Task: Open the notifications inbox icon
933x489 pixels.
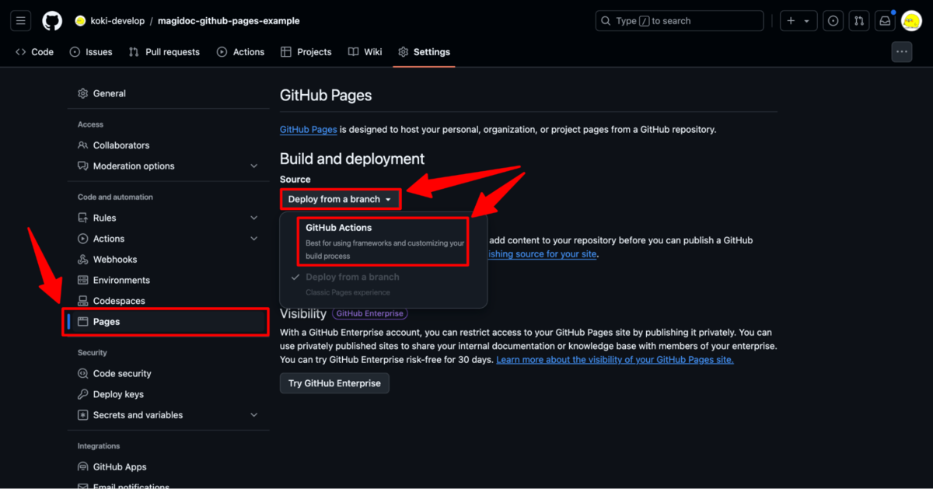Action: click(x=885, y=21)
